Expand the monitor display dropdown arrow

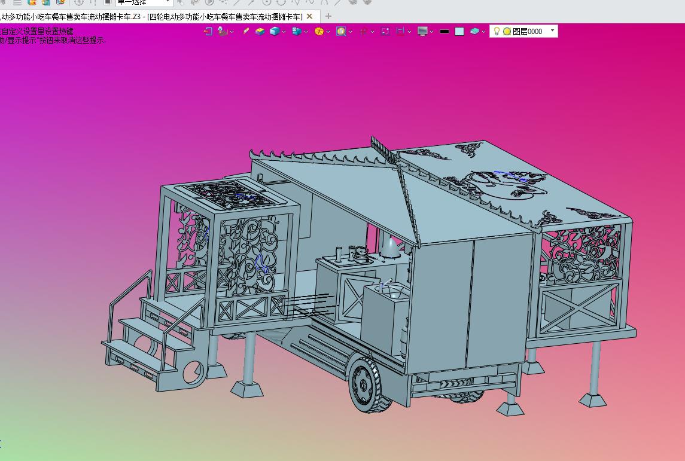[x=431, y=32]
